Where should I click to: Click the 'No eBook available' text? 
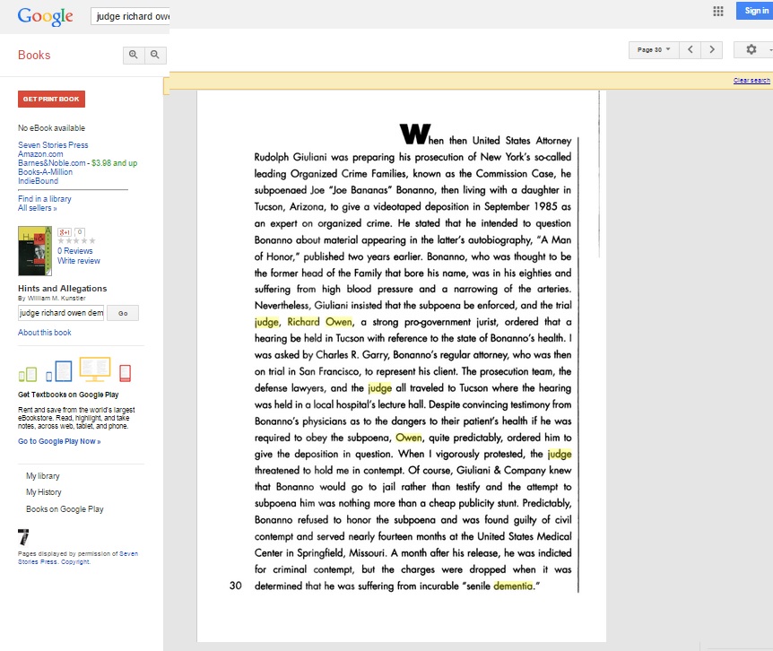pyautogui.click(x=52, y=128)
